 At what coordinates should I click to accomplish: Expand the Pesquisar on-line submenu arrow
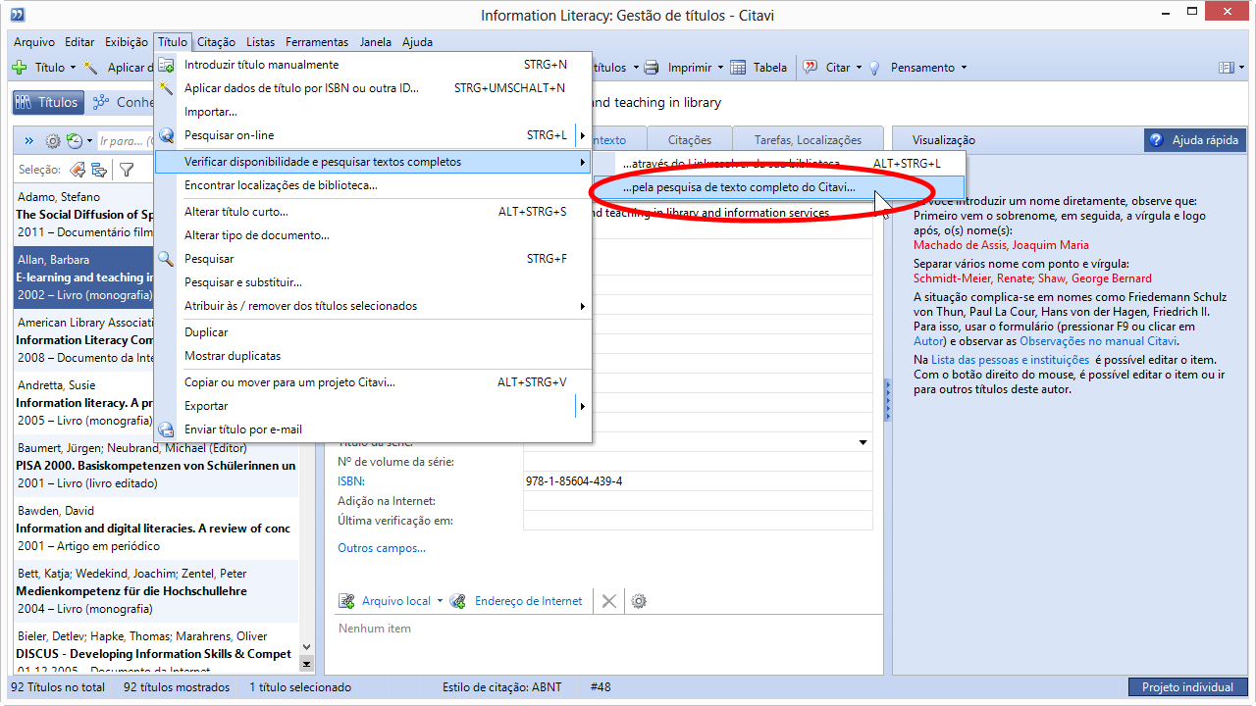582,135
